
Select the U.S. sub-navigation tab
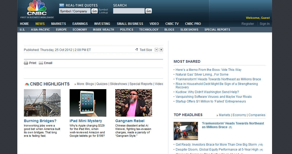pyautogui.click(x=22, y=30)
